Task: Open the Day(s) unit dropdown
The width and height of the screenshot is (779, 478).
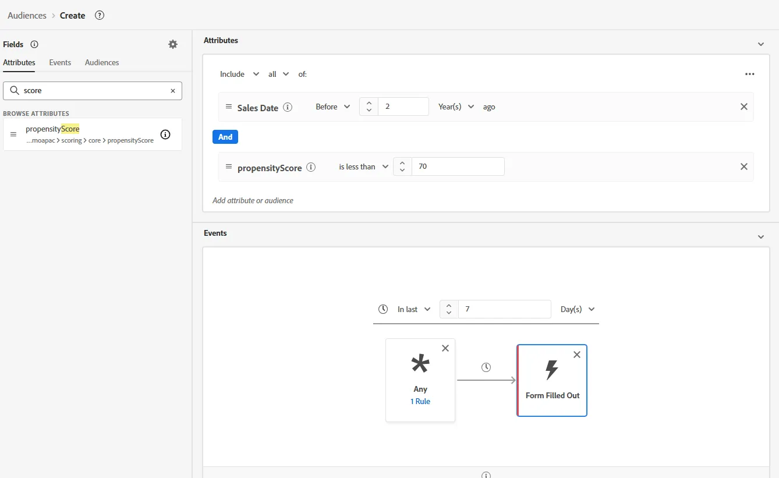Action: pos(578,309)
